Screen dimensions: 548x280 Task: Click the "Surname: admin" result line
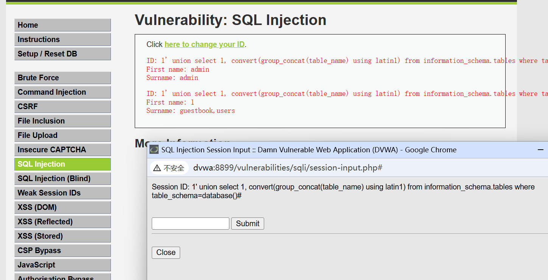click(172, 78)
